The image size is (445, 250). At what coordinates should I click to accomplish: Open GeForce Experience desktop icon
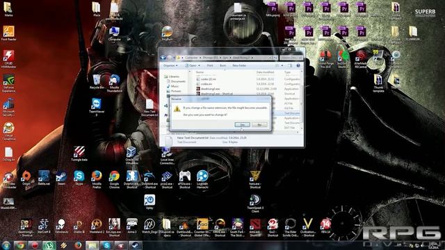pyautogui.click(x=8, y=83)
